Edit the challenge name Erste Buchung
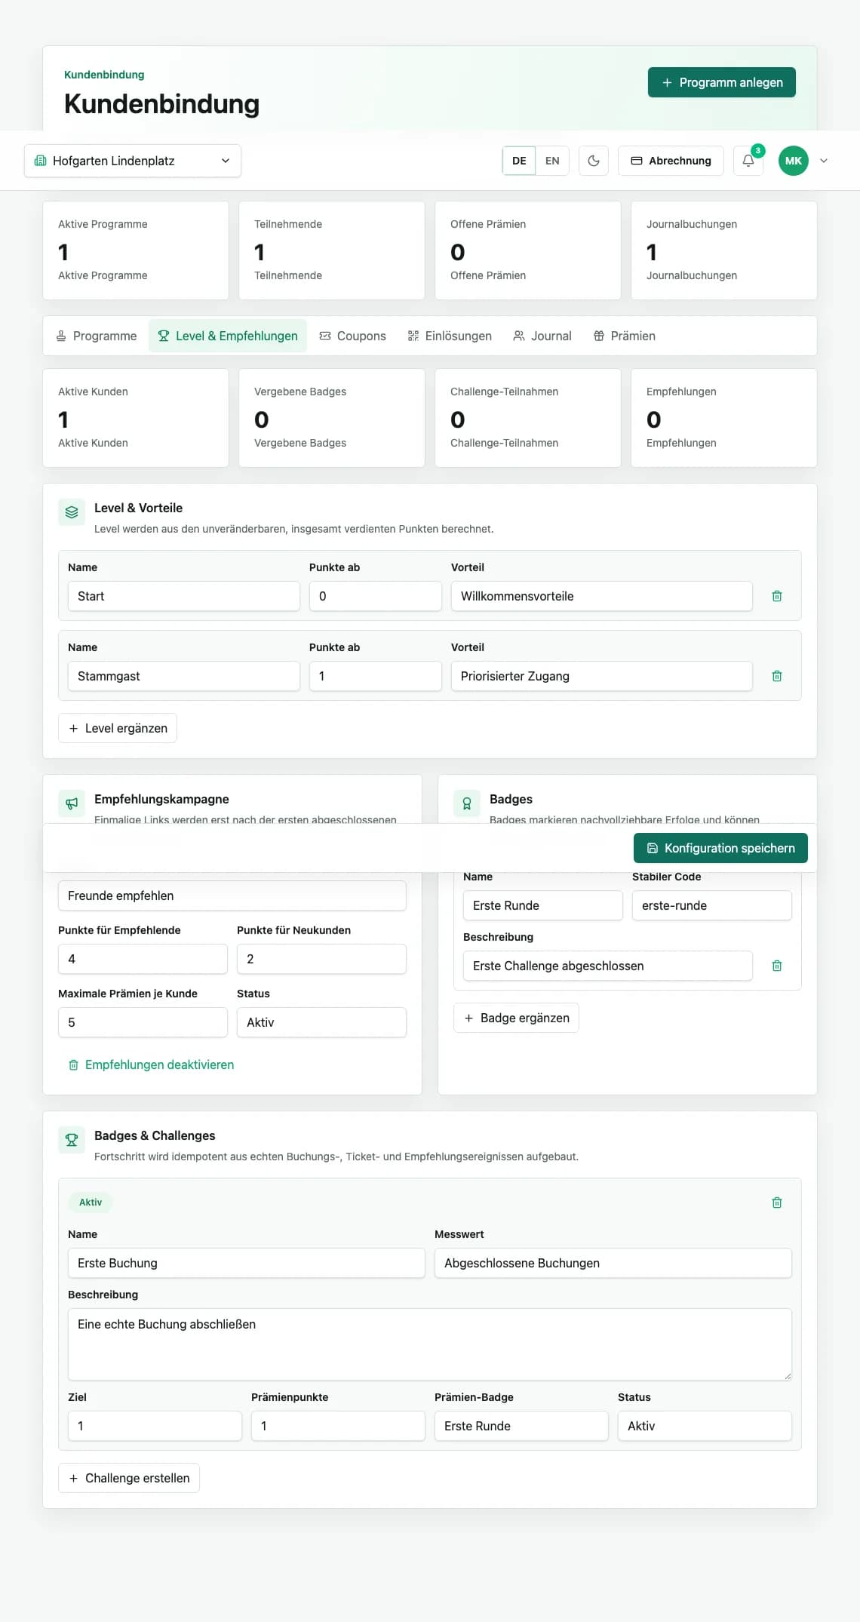The height and width of the screenshot is (1622, 860). (x=247, y=1263)
